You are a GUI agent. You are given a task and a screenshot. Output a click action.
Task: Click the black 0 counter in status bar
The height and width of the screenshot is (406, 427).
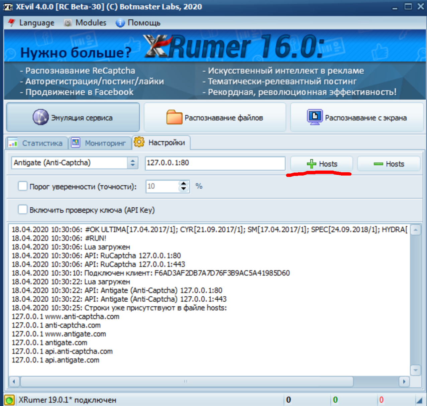(x=289, y=400)
